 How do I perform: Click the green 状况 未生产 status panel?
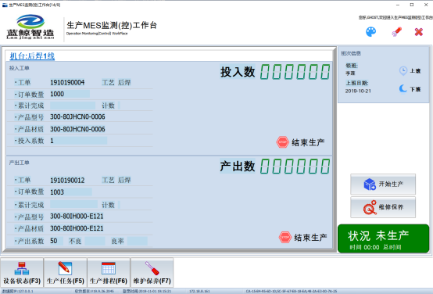coord(383,238)
